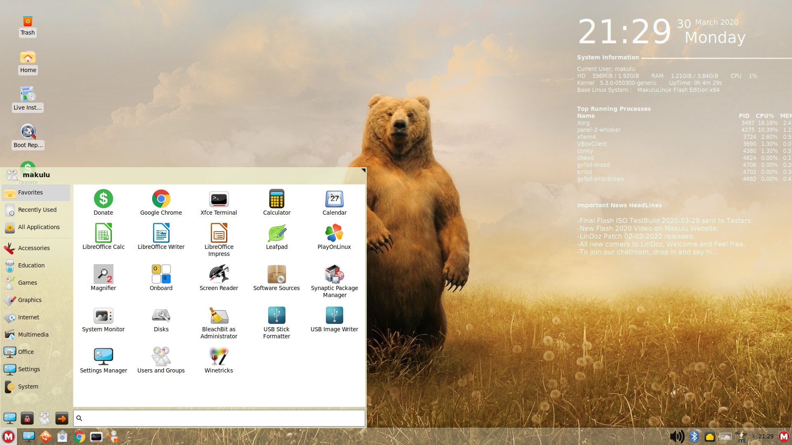Launch LibreOffice Writer

click(x=161, y=237)
